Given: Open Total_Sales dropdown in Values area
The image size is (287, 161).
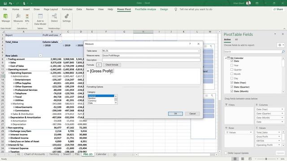Looking at the screenshot, I should pos(279,132).
